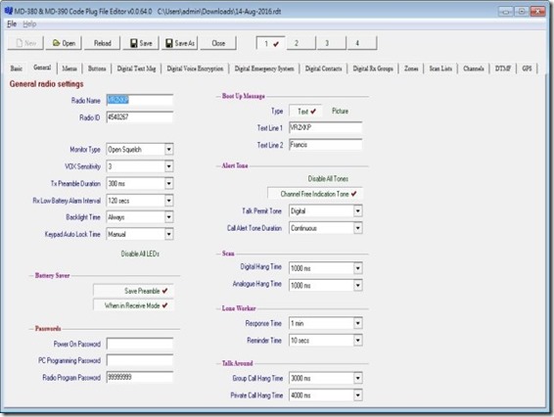Save the code plug file
The height and width of the screenshot is (417, 554).
[x=141, y=43]
